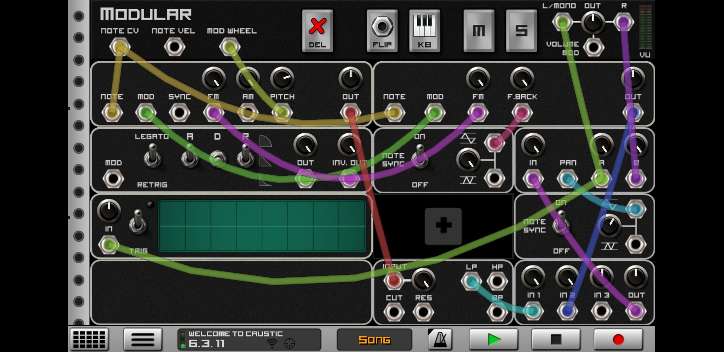Click the R output jack at top right
The image size is (724, 352).
(x=624, y=22)
